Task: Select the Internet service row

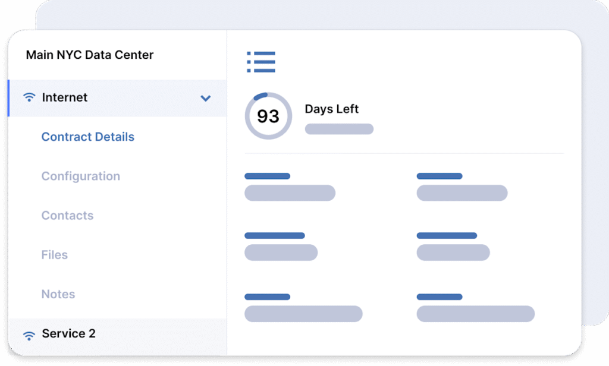Action: point(117,98)
